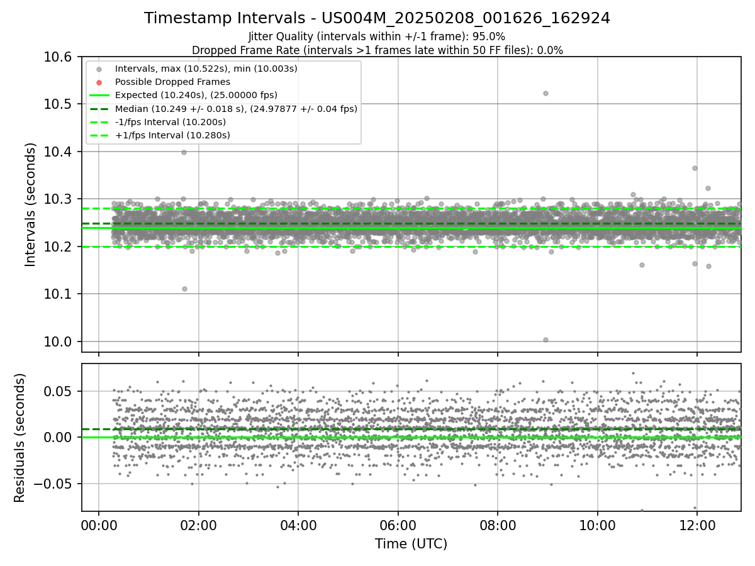Image resolution: width=755 pixels, height=566 pixels.
Task: Click the '10.5' y-axis tick label
Action: (58, 104)
